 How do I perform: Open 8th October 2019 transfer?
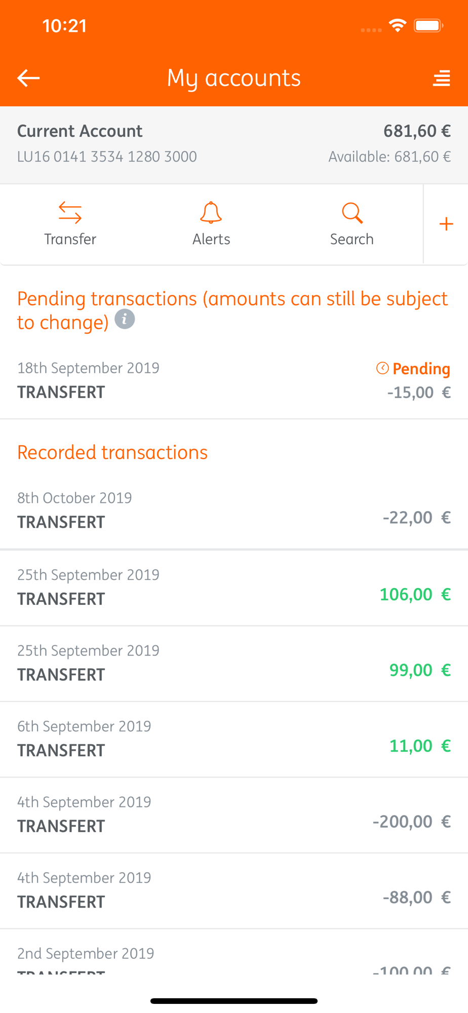[234, 510]
